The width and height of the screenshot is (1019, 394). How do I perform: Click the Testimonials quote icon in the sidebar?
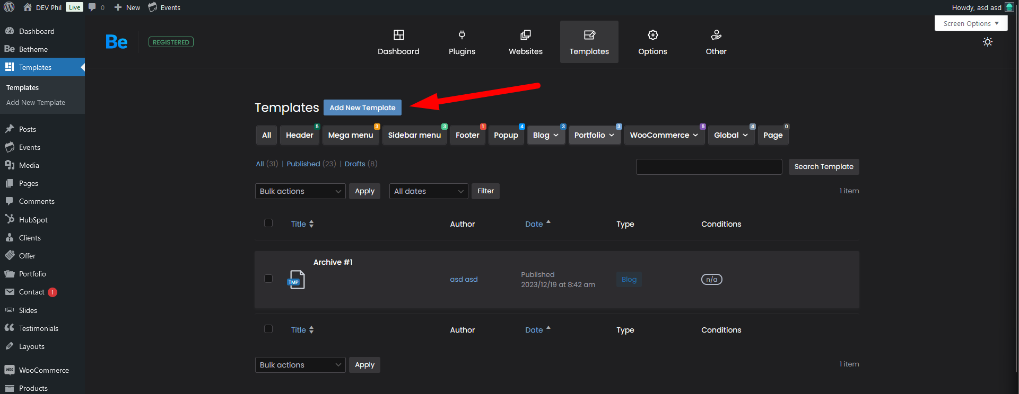pyautogui.click(x=10, y=328)
